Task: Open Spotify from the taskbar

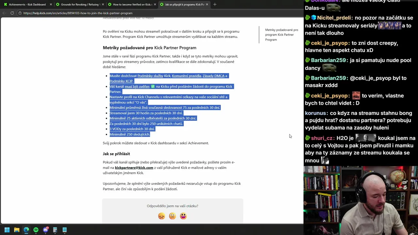Action: tap(36, 230)
